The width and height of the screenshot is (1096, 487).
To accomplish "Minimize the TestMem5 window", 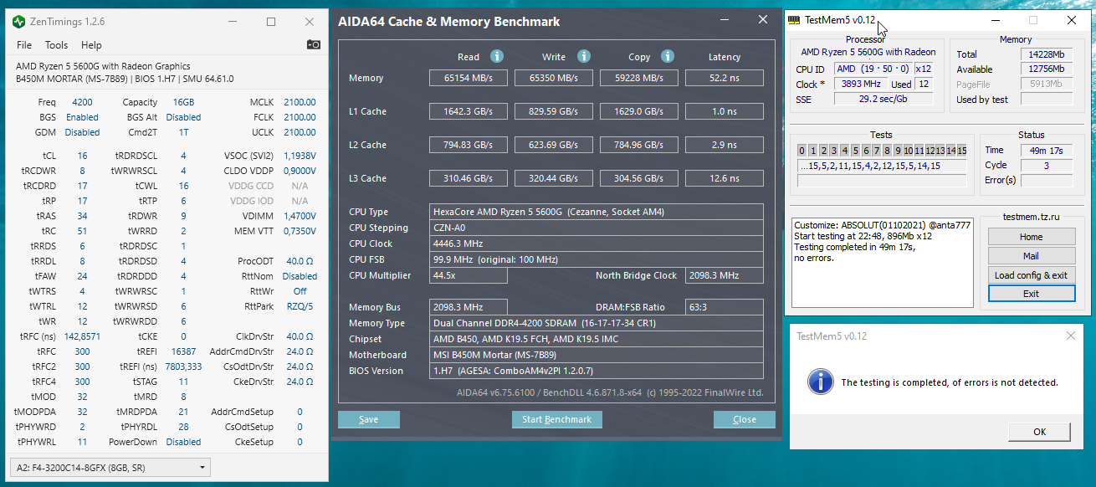I will click(x=996, y=20).
